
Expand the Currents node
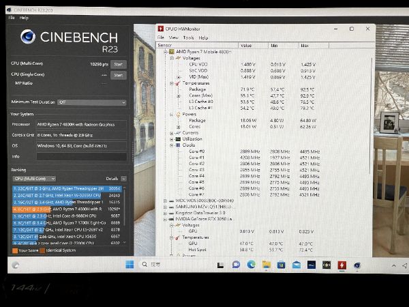pyautogui.click(x=172, y=133)
